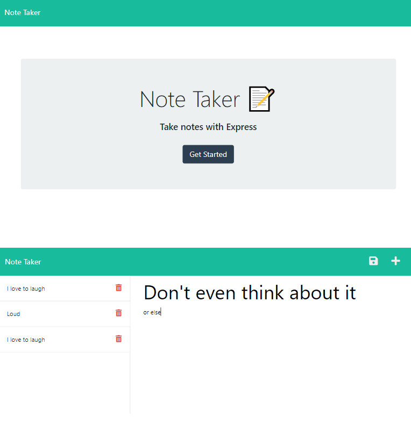The width and height of the screenshot is (411, 424).
Task: Open the last 'I love to laugh' note
Action: [26, 340]
